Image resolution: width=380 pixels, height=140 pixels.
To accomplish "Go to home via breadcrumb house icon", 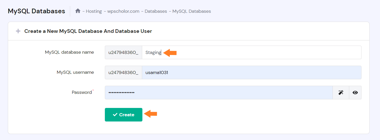I will [x=78, y=11].
